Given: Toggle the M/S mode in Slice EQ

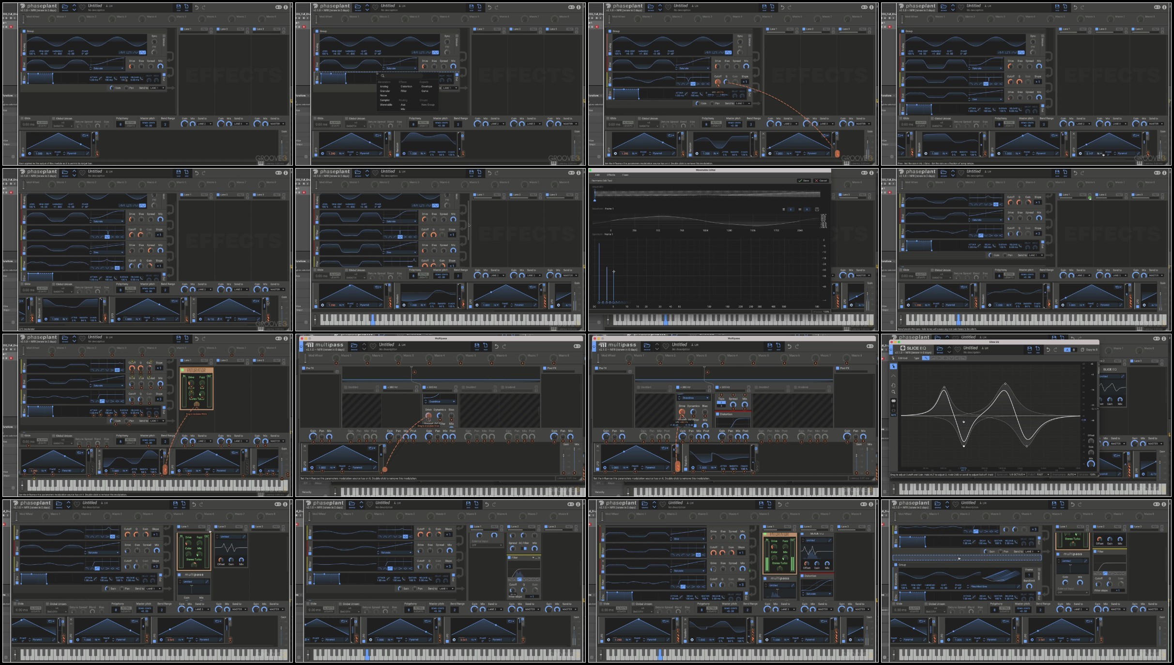Looking at the screenshot, I should [893, 415].
